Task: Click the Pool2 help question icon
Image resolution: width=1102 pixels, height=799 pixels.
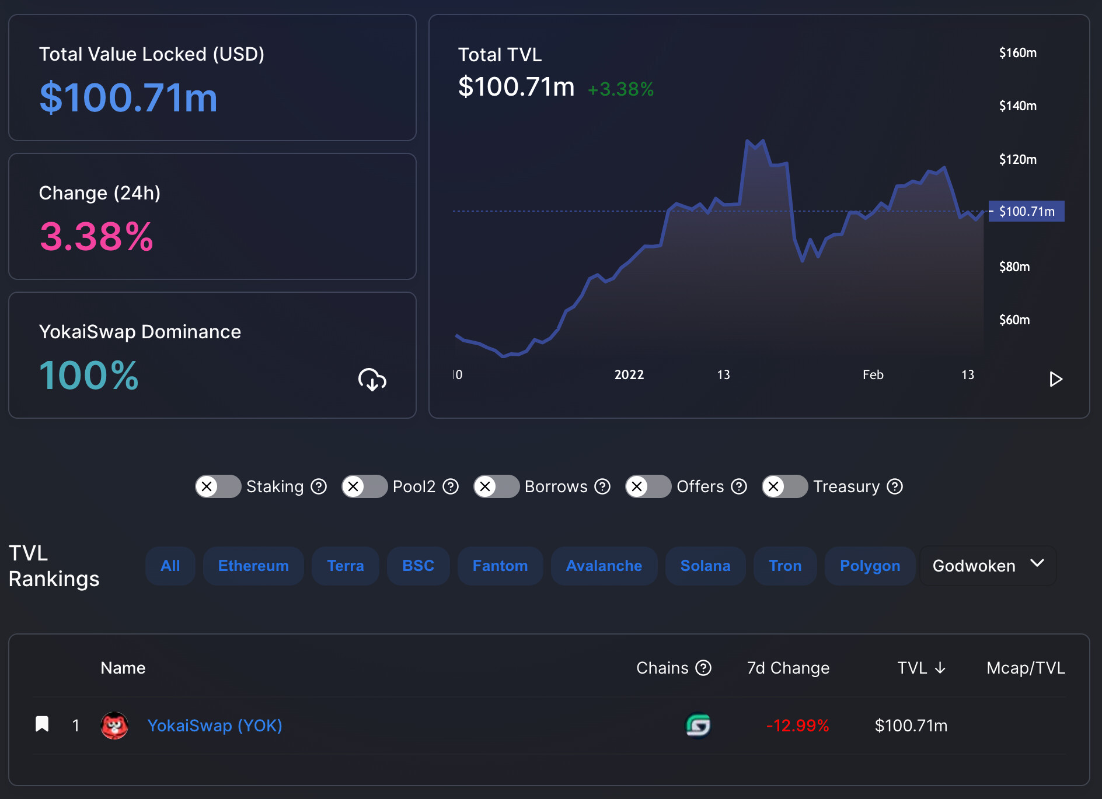Action: point(451,486)
